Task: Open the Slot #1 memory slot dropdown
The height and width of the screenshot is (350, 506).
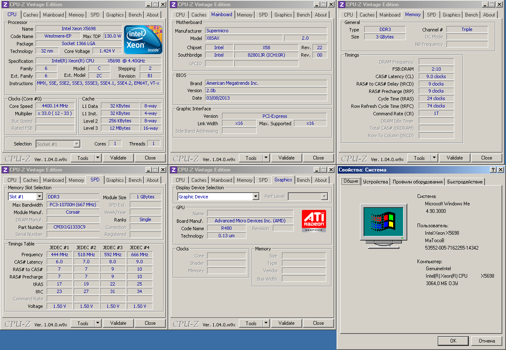Action: point(40,197)
